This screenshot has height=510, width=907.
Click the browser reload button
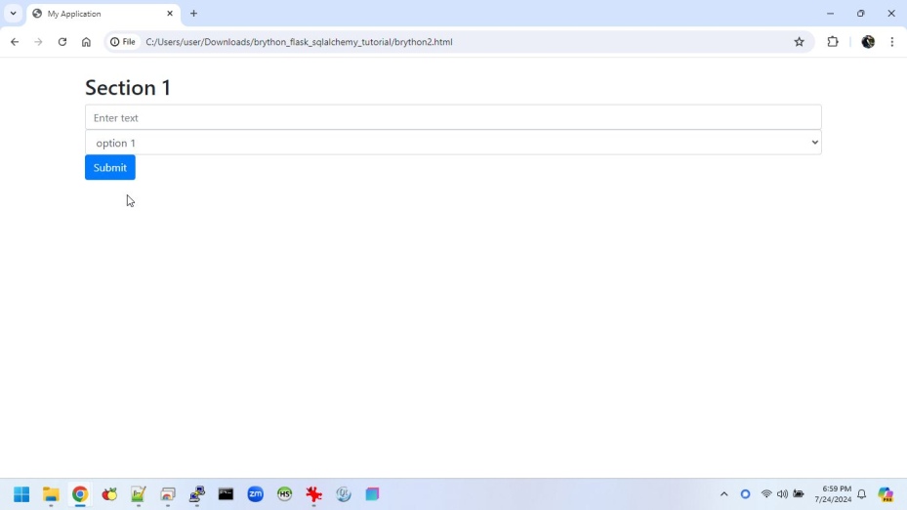tap(62, 42)
